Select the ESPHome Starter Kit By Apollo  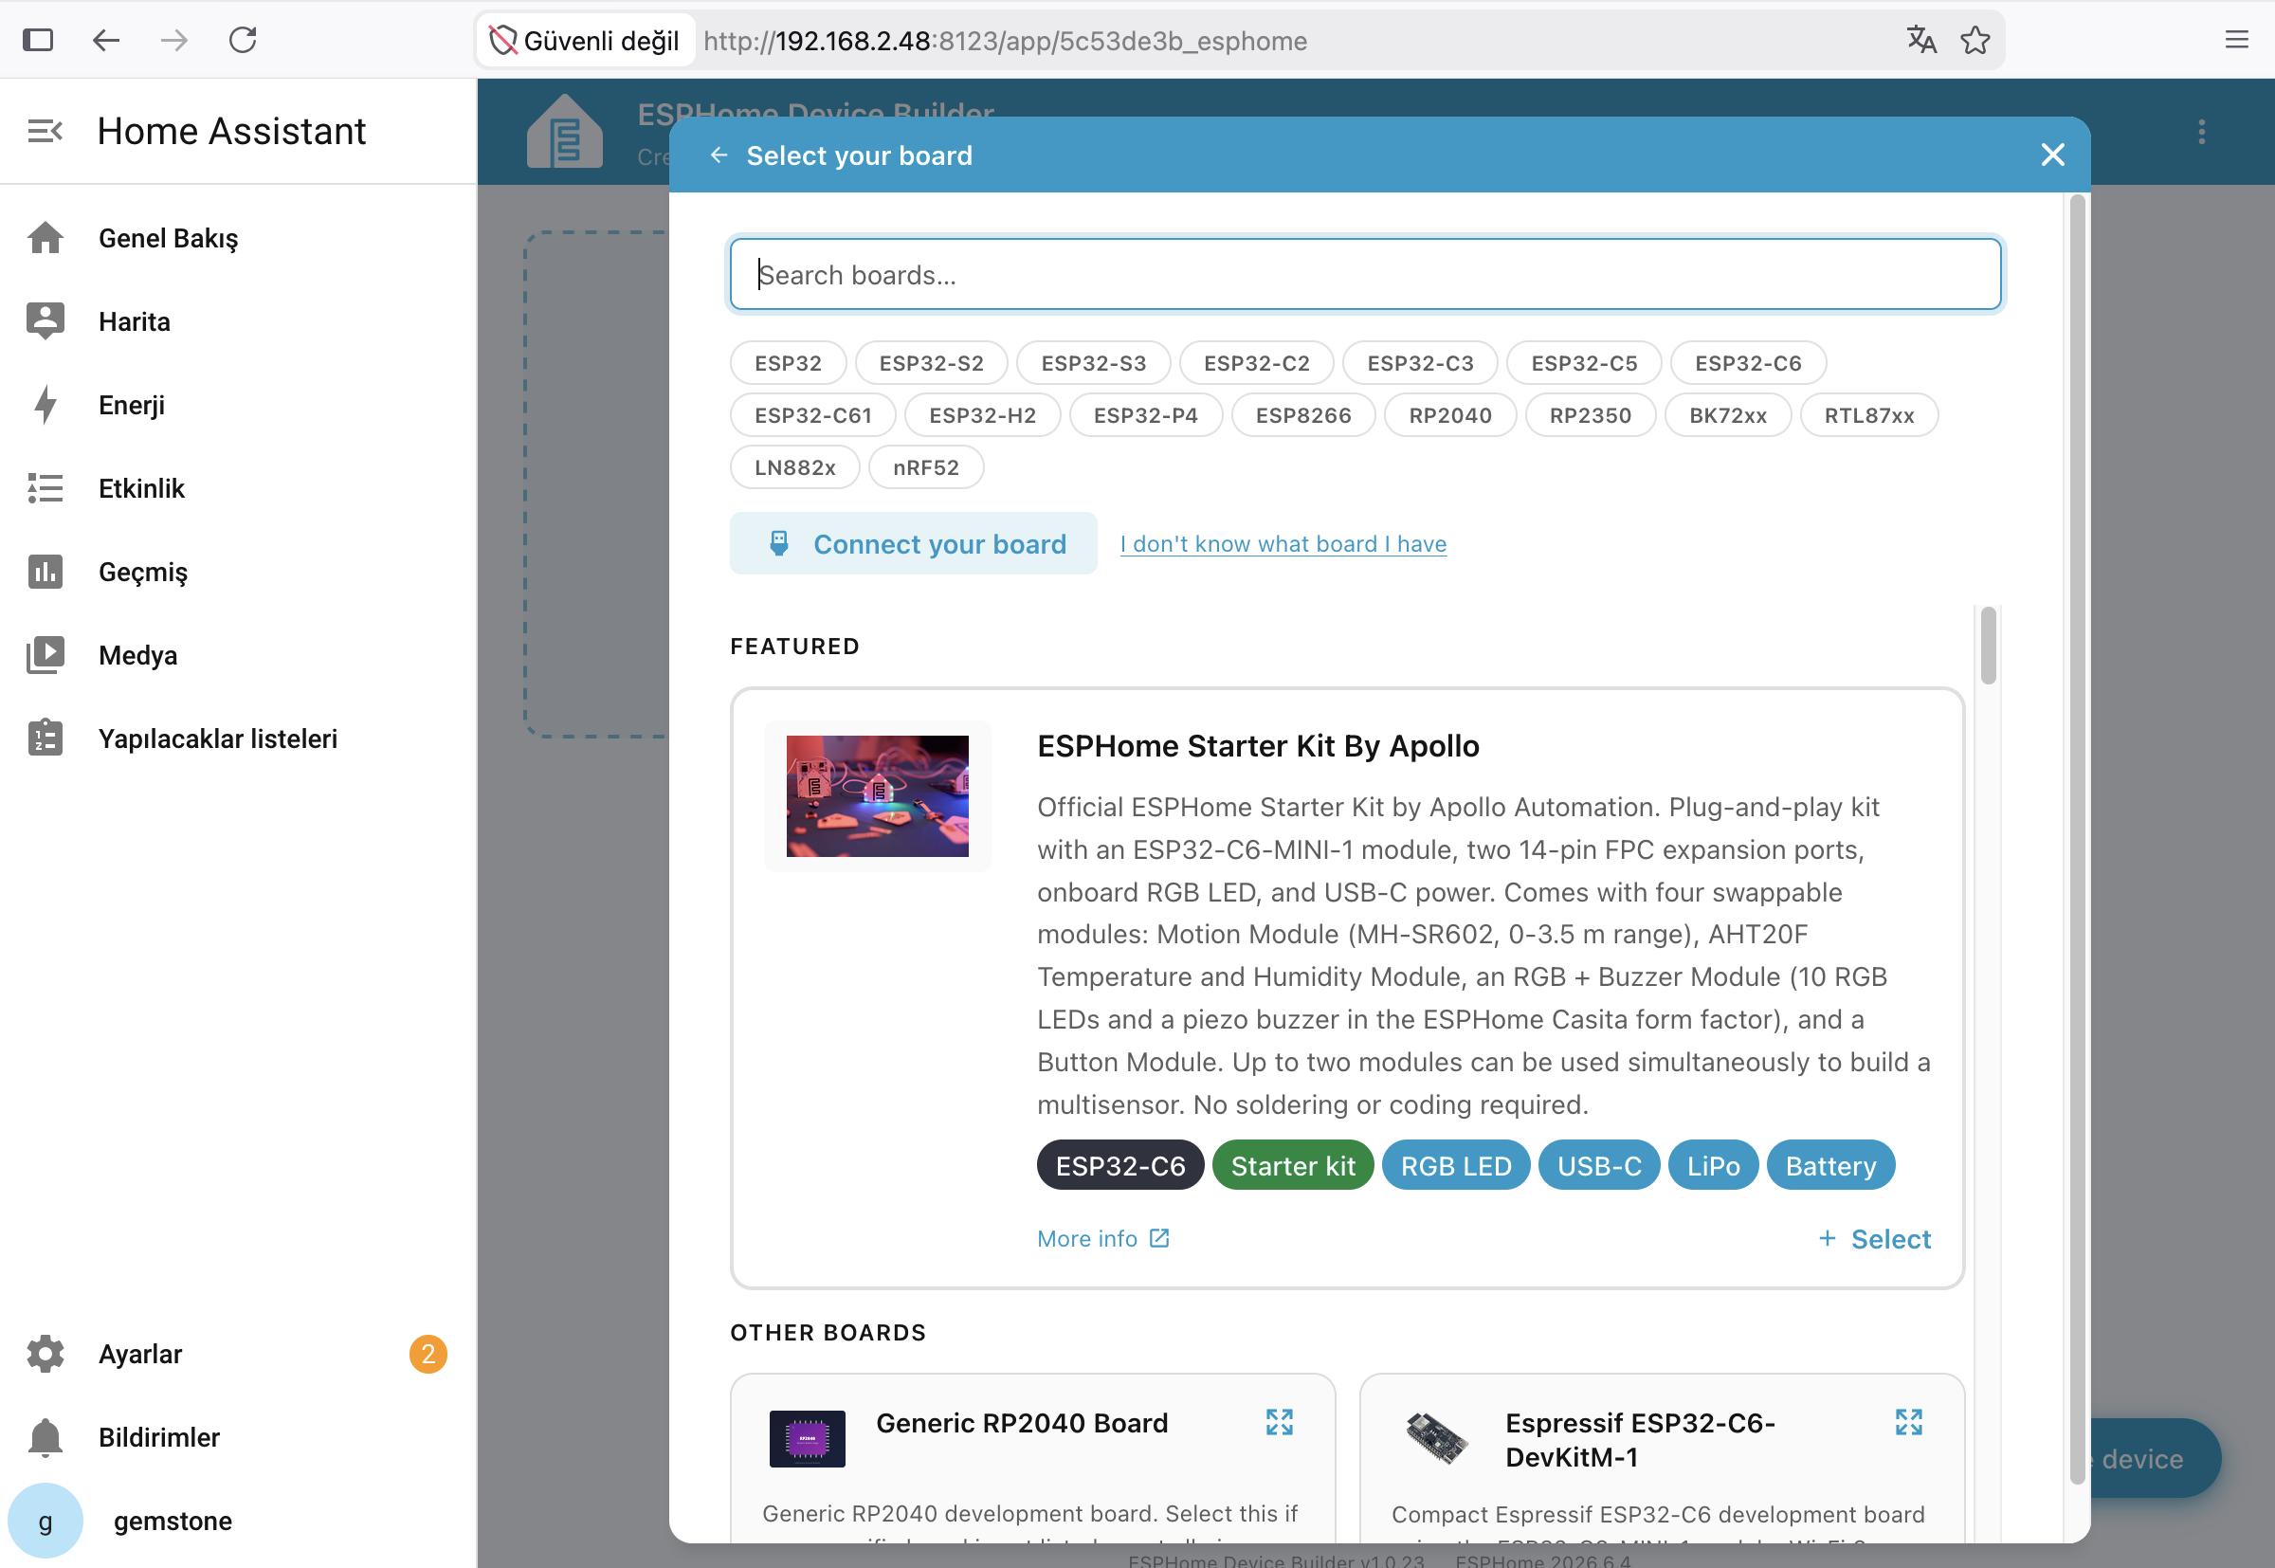pos(1874,1238)
